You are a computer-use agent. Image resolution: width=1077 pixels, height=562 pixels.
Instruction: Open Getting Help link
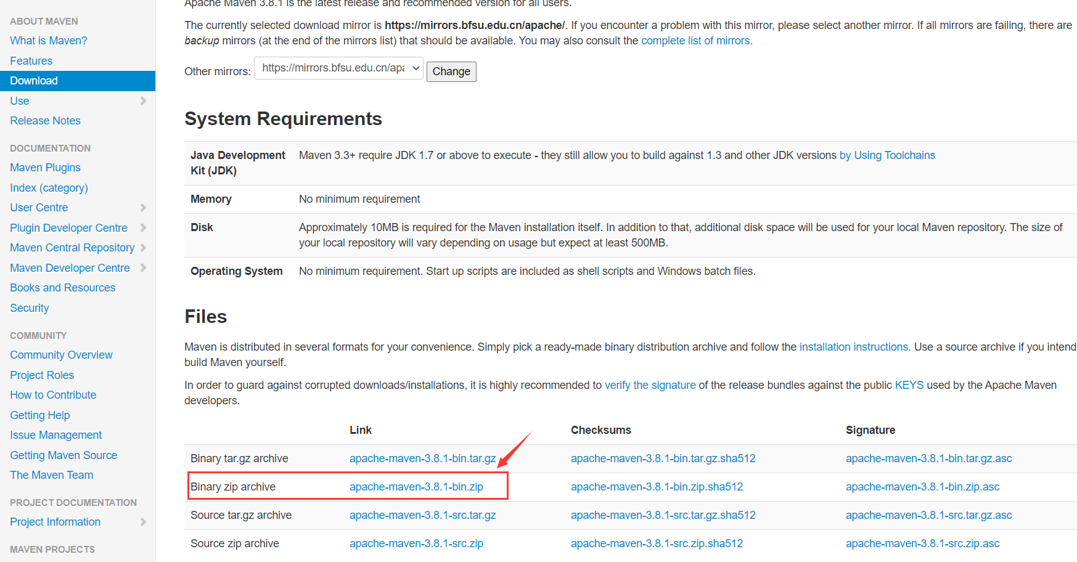[x=40, y=415]
